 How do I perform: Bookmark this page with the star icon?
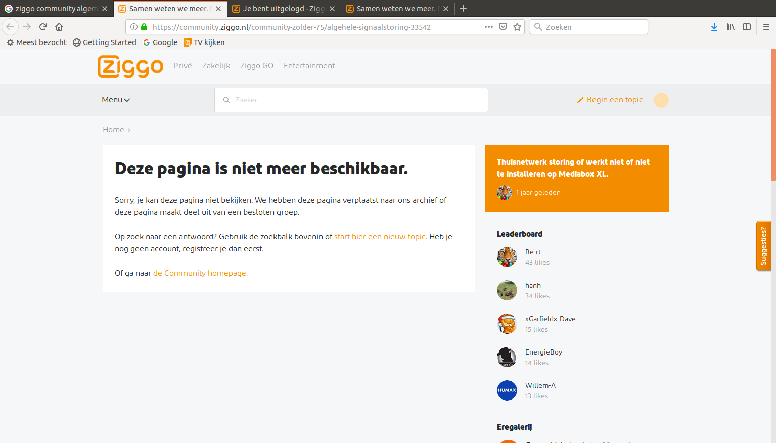pyautogui.click(x=517, y=27)
